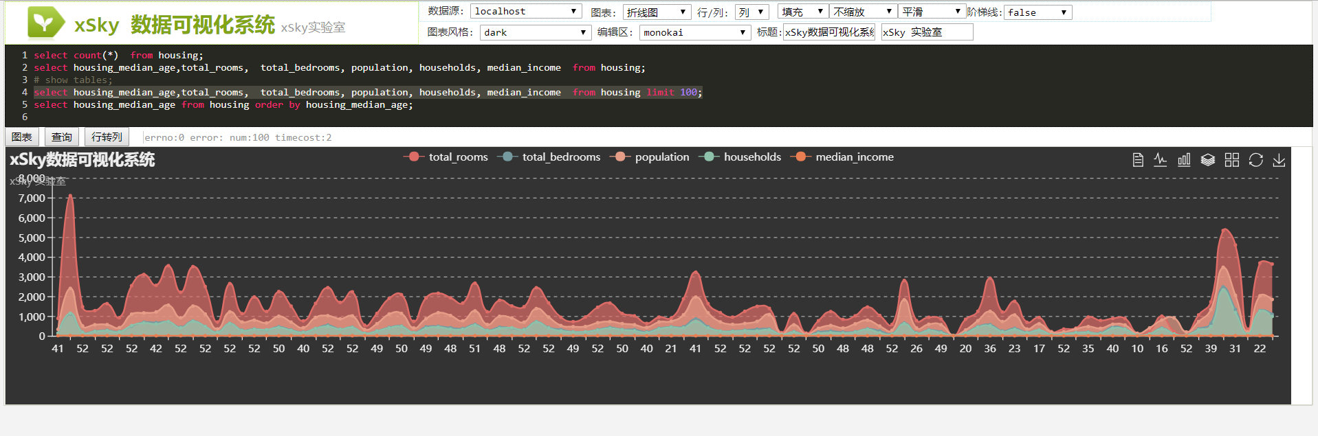The height and width of the screenshot is (436, 1318).
Task: Click the highlighted SQL line ending 'limit 100;'
Action: coord(369,93)
